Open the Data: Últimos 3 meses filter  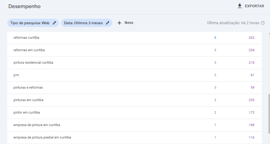click(x=83, y=23)
